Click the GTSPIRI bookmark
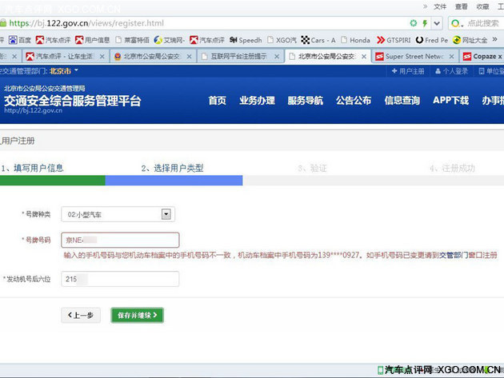 point(394,40)
